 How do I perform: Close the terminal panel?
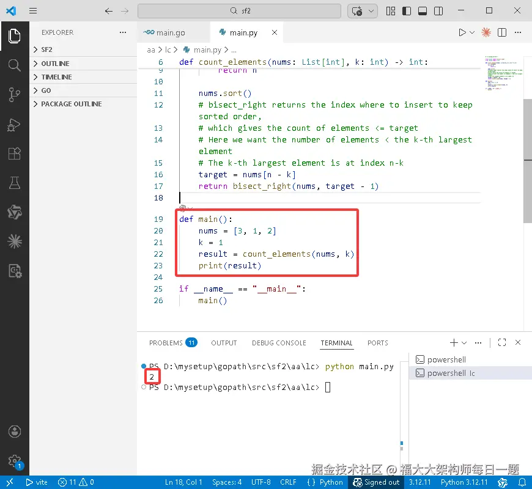click(x=518, y=342)
